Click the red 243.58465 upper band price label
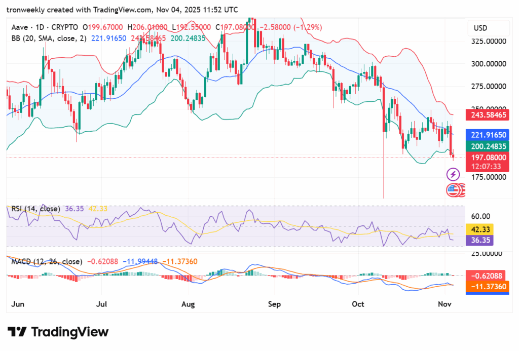Viewport: 519px width, 351px height. [487, 116]
